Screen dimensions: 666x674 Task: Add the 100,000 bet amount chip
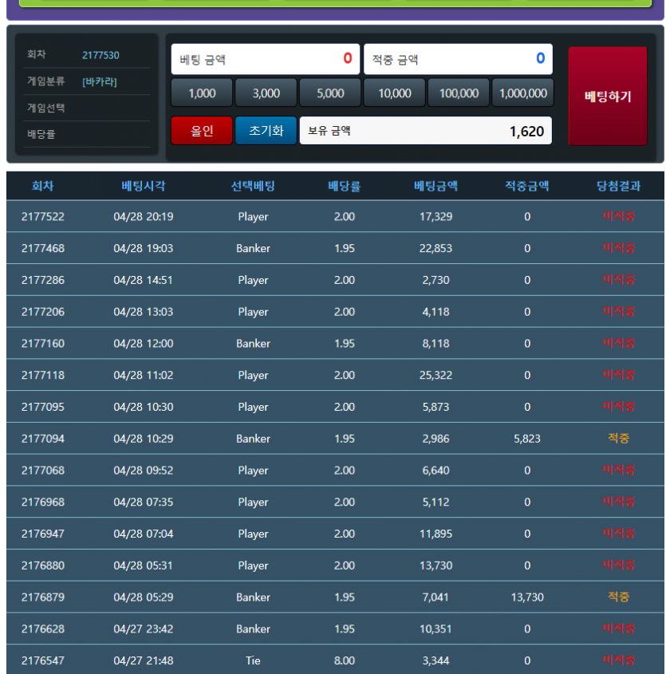[x=459, y=93]
